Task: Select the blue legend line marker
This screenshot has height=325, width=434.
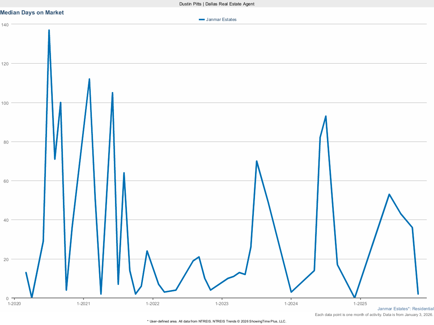Action: [x=202, y=19]
